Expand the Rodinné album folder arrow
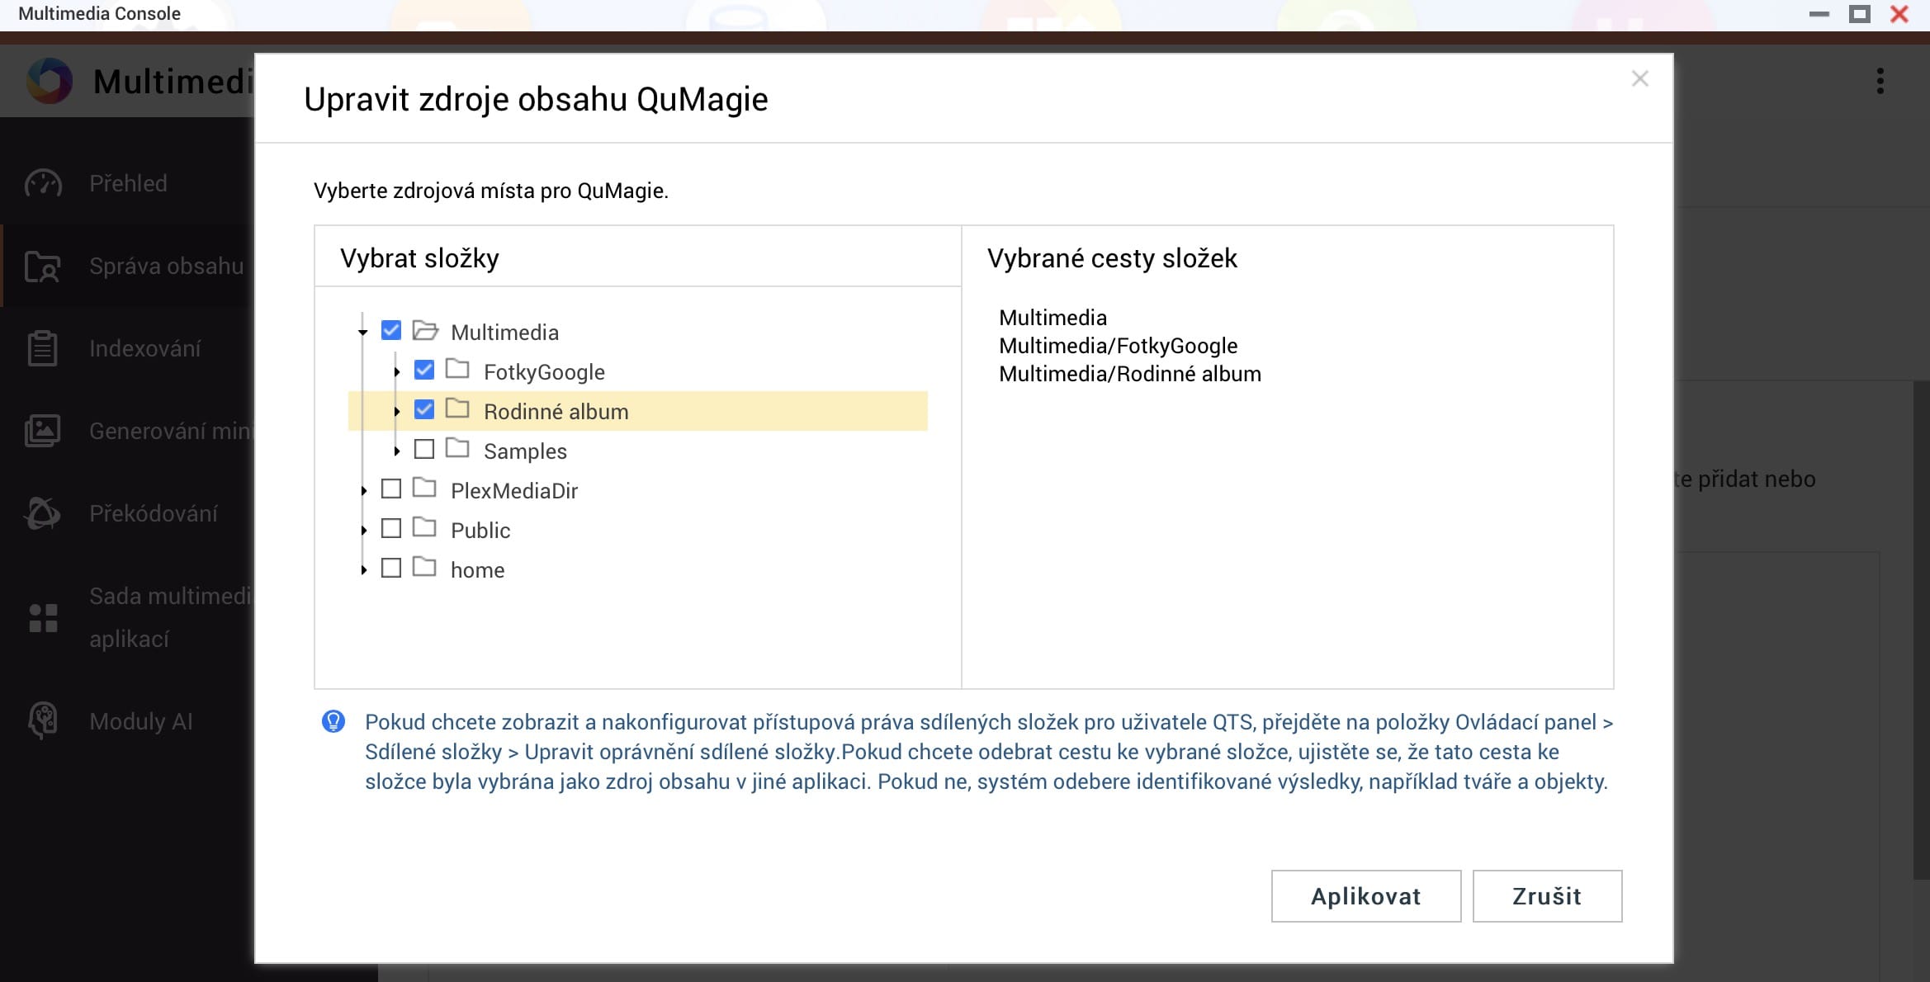 click(397, 411)
